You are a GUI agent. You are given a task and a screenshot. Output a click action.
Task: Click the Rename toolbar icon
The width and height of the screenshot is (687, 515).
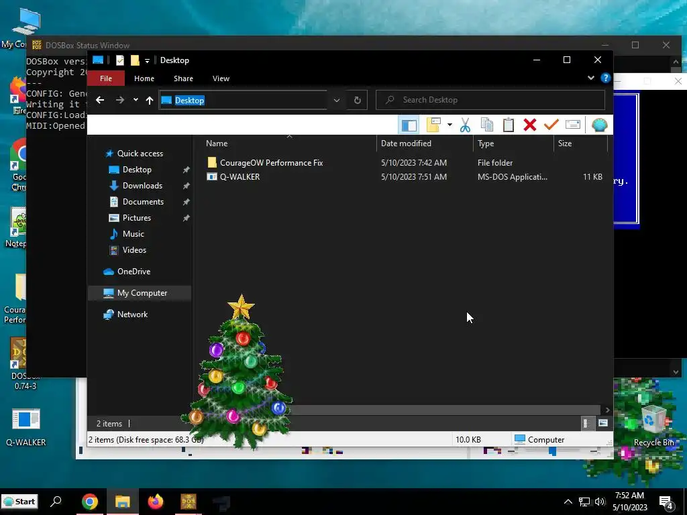573,125
